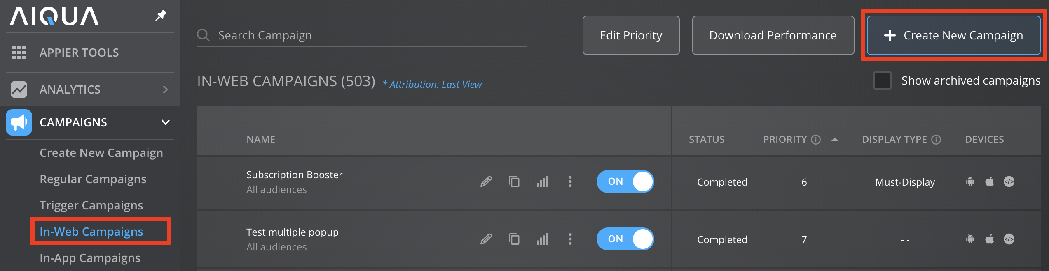
Task: Expand the Analytics sidebar section
Action: point(166,90)
